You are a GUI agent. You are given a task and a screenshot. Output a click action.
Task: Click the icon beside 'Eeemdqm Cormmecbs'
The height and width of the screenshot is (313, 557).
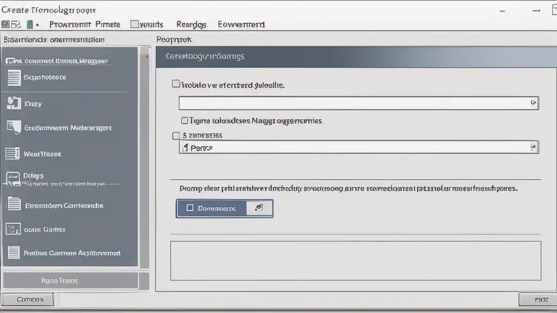pyautogui.click(x=14, y=204)
